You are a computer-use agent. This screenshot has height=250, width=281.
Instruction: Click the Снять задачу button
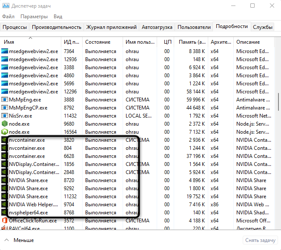(x=260, y=240)
